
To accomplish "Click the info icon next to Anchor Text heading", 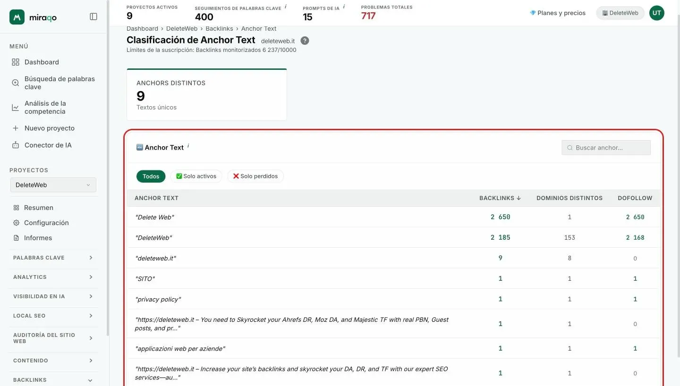I will (x=188, y=146).
